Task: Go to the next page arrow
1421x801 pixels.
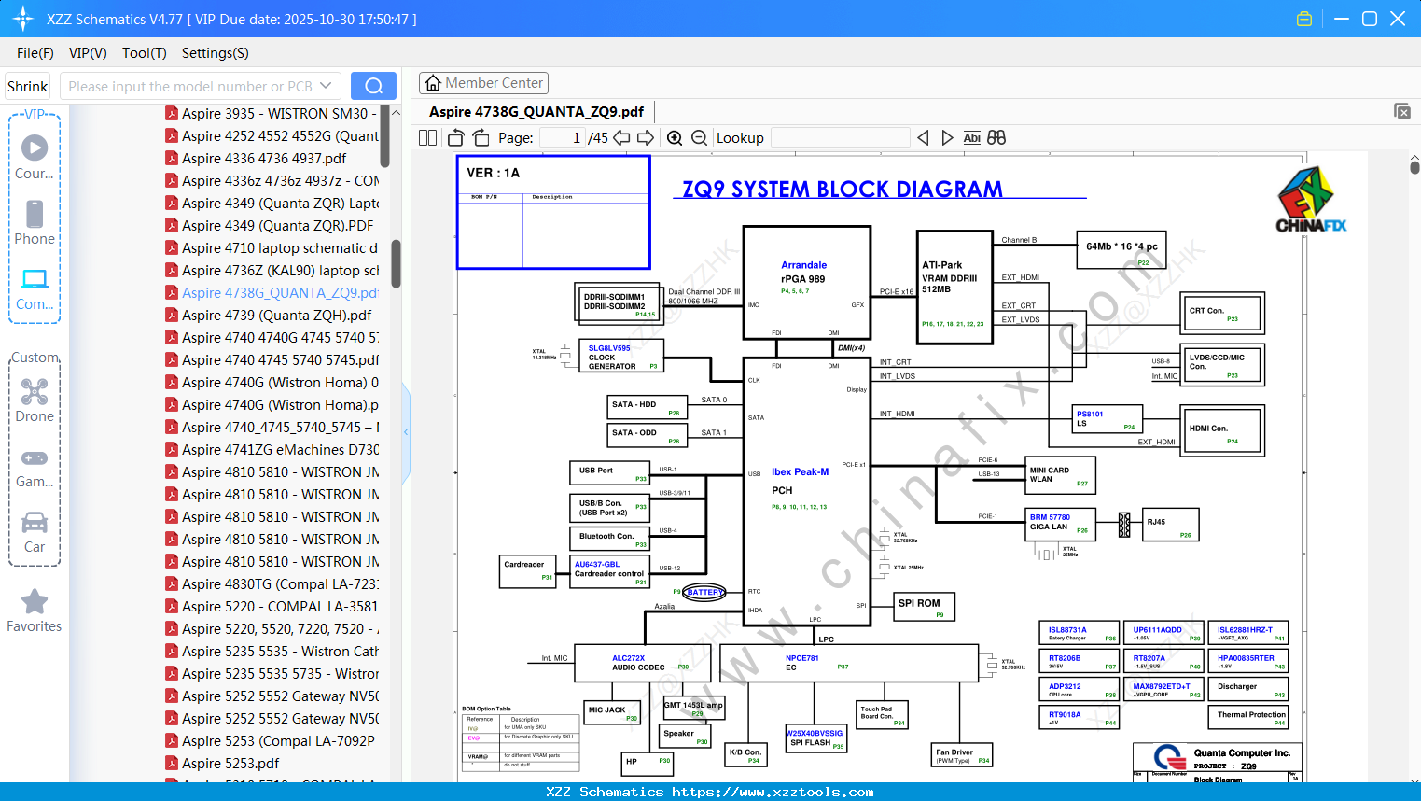Action: pos(646,137)
